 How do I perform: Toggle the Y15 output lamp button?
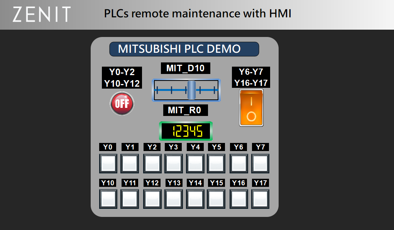[216, 199]
